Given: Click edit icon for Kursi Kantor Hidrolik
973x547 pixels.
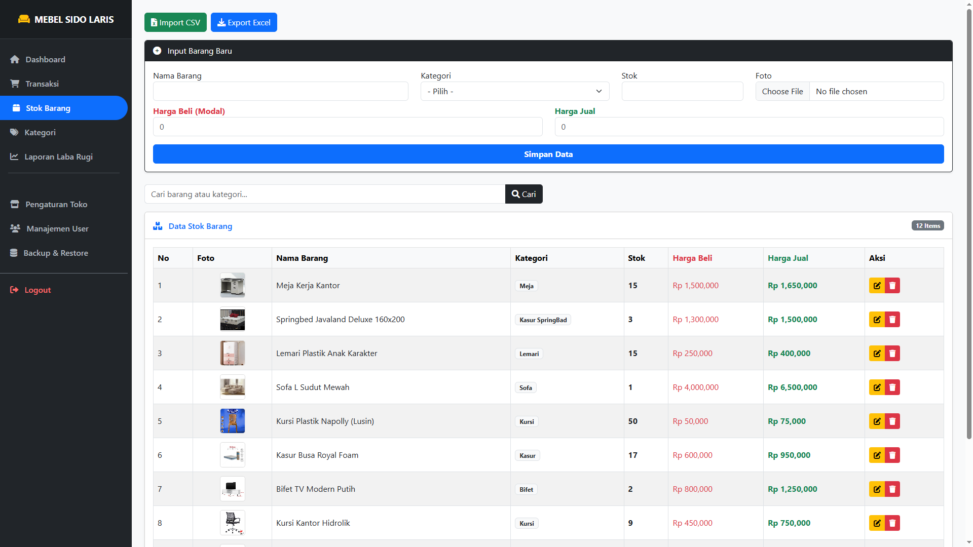Looking at the screenshot, I should pos(877,523).
